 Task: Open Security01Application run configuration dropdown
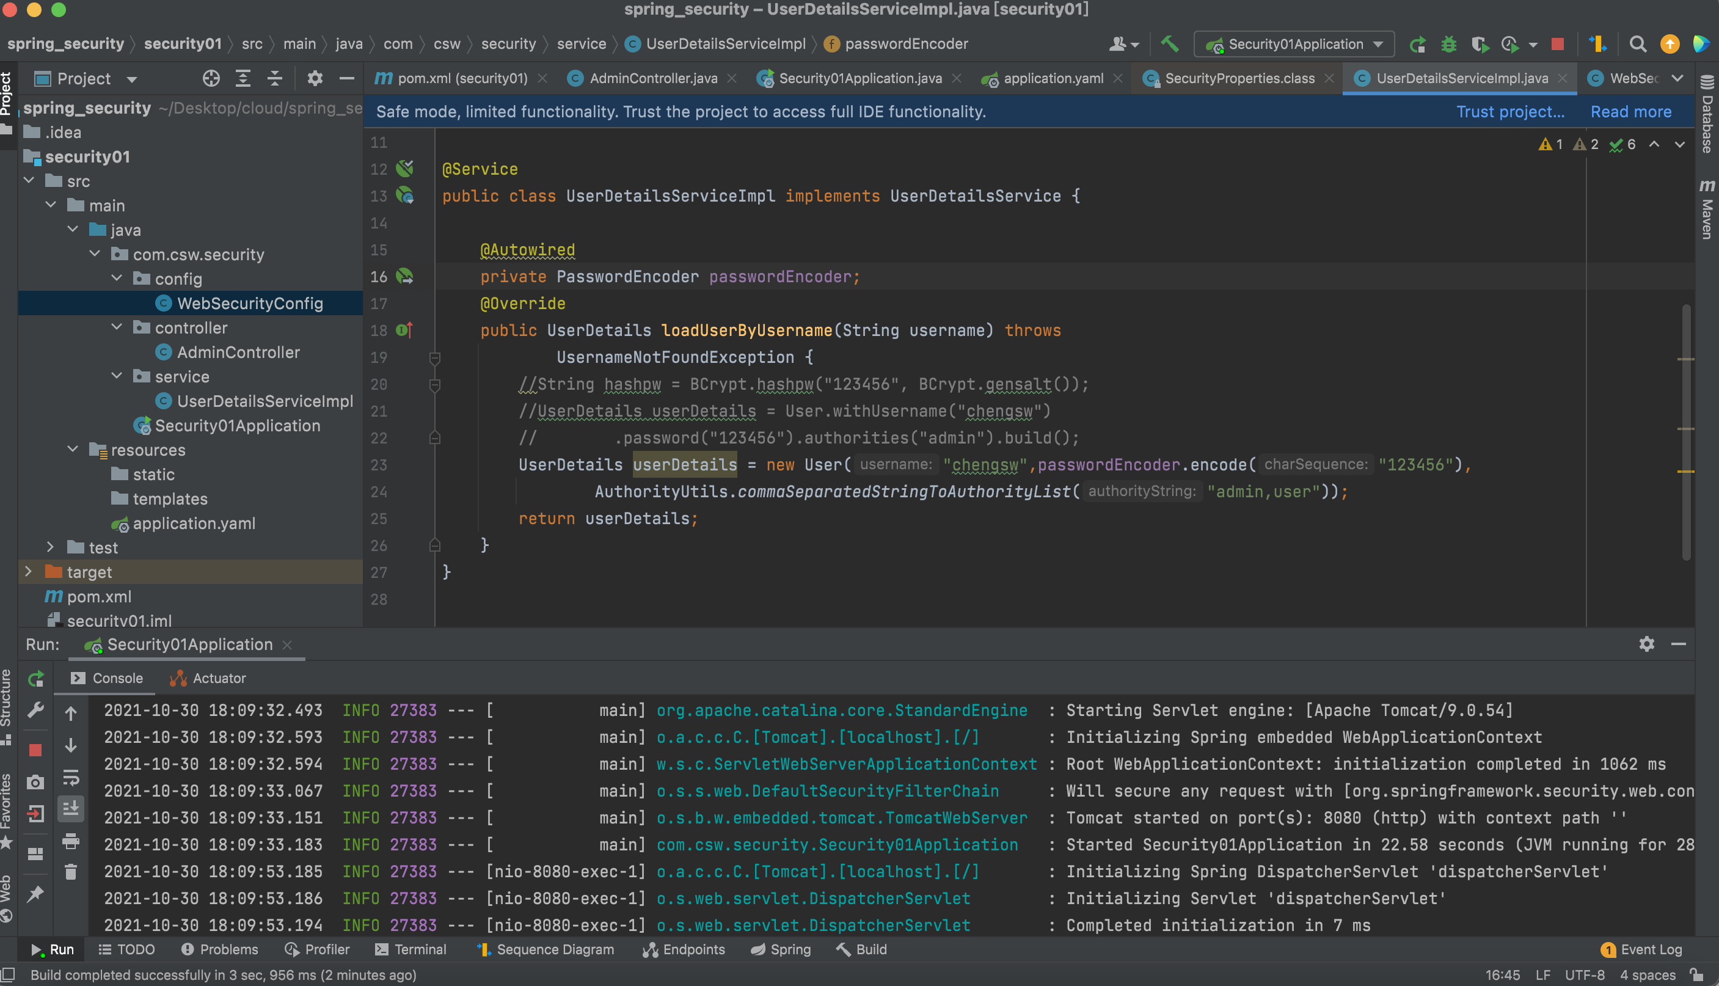[x=1294, y=45]
